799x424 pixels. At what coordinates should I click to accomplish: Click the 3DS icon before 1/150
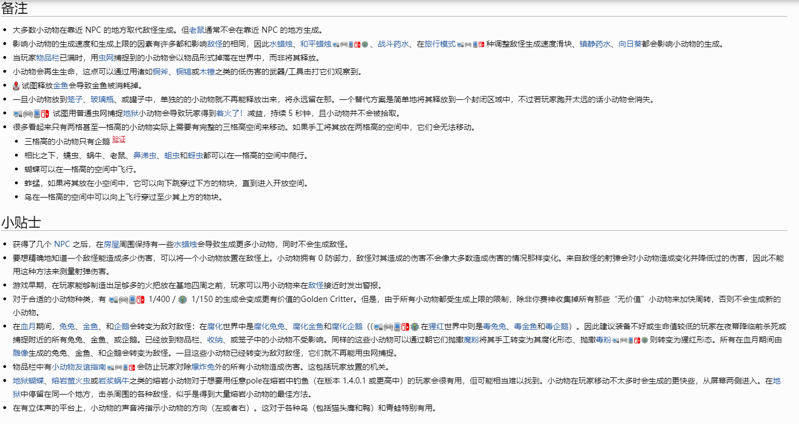(x=183, y=300)
